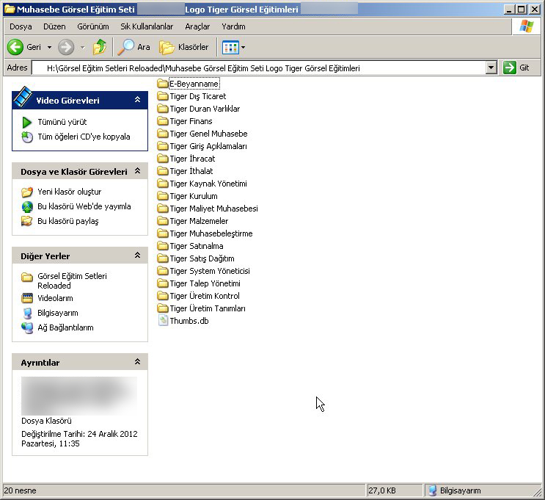Go up one folder level icon
The image size is (545, 500).
100,47
